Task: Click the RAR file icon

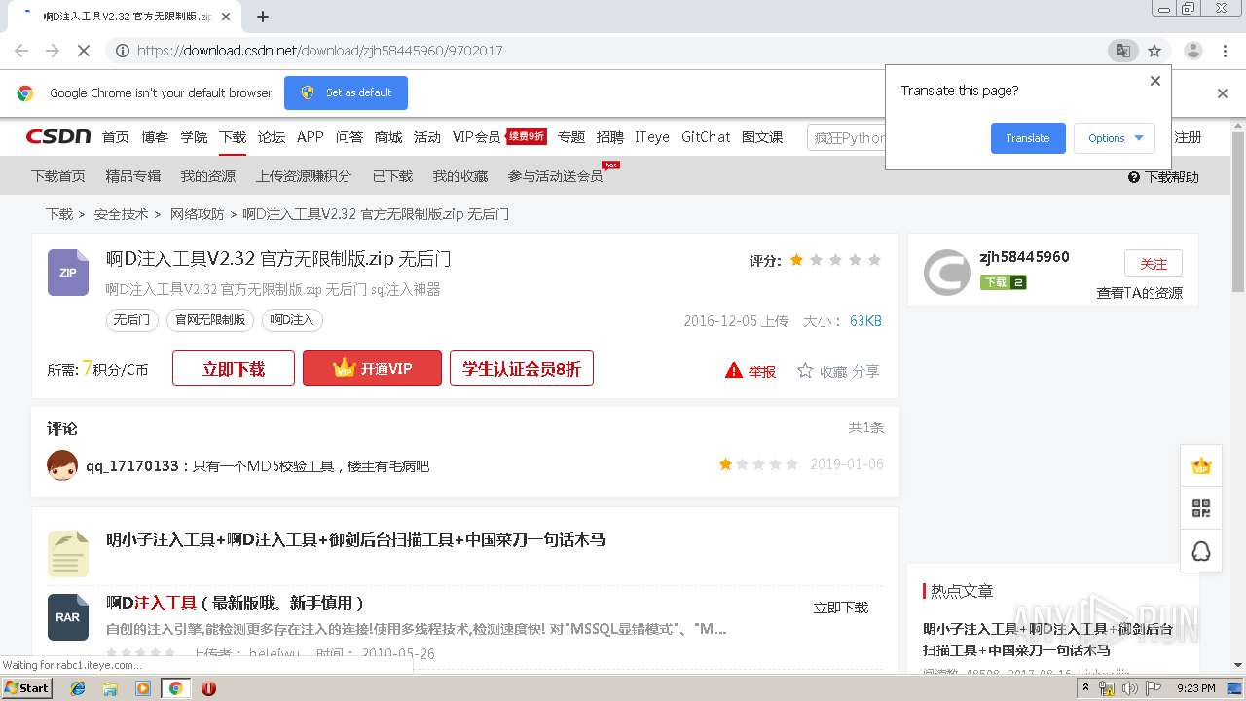Action: [68, 617]
